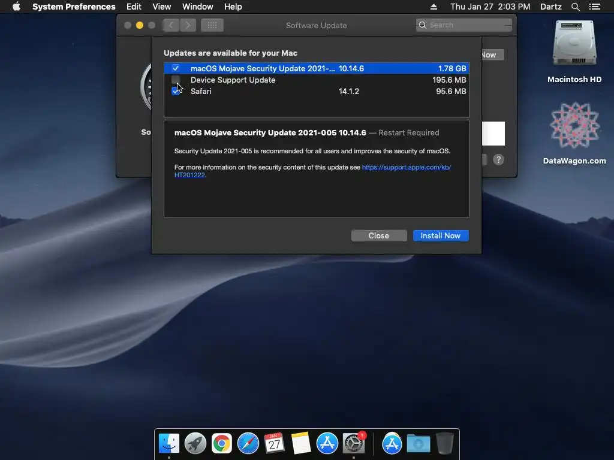Select macOS Mojave Security Update row
This screenshot has height=460, width=614.
point(317,68)
